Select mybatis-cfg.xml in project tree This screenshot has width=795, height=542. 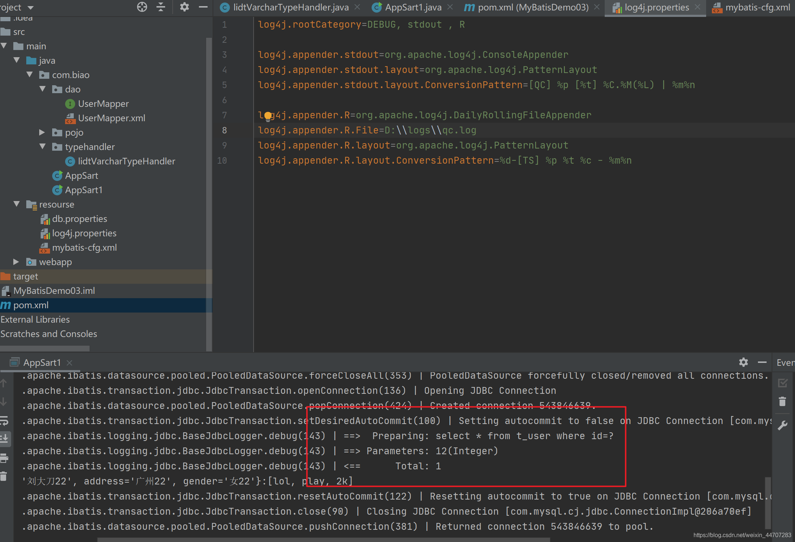coord(78,247)
